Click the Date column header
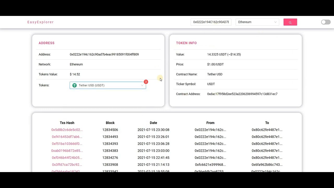Image resolution: width=334 pixels, height=188 pixels. click(153, 123)
